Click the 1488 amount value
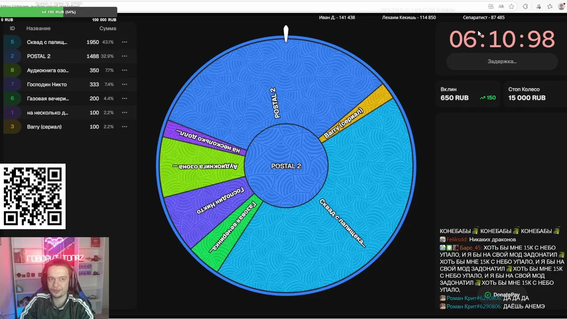The width and height of the screenshot is (567, 319). tap(93, 56)
